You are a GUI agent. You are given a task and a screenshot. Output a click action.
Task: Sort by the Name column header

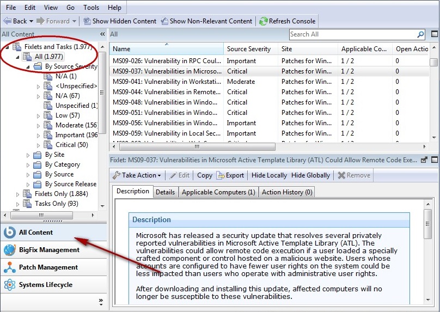167,49
